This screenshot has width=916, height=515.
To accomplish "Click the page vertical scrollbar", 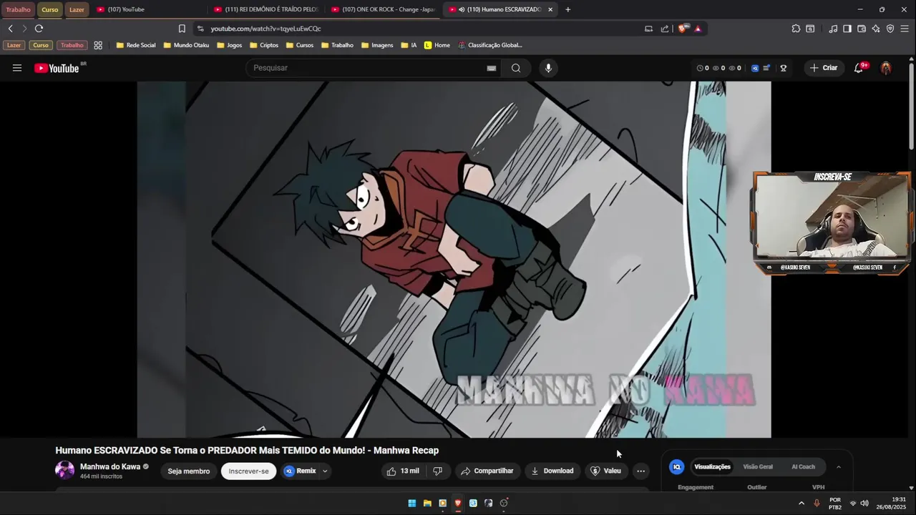I will tap(911, 107).
